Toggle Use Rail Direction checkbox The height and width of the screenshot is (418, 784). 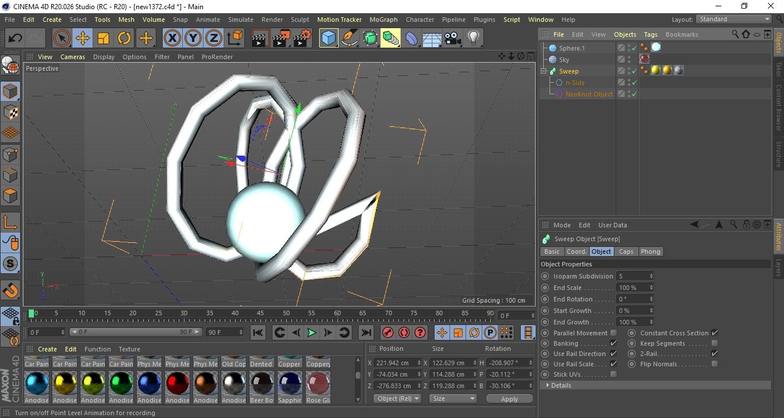tap(613, 354)
